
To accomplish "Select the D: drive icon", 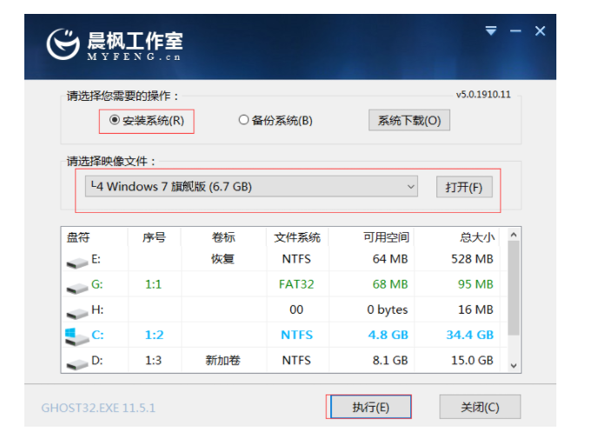I will (x=77, y=364).
